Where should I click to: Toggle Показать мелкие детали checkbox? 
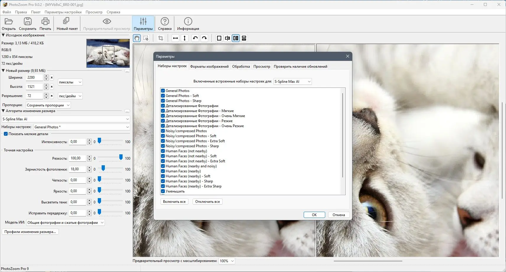(x=6, y=134)
